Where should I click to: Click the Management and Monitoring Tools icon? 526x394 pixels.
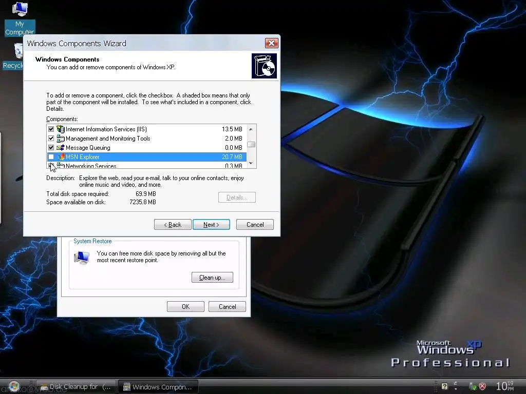click(61, 139)
